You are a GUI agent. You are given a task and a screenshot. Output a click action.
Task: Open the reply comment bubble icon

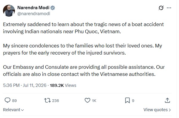7,100
